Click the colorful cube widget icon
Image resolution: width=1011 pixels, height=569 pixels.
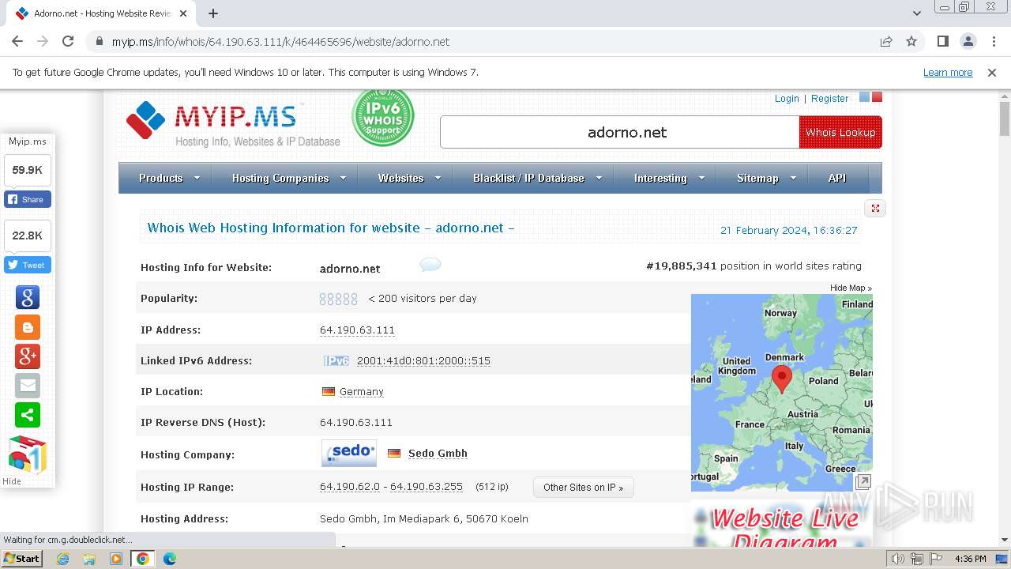coord(28,454)
